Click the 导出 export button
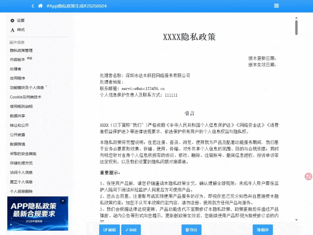Screen dimensions: 313x235 [x=191, y=230]
